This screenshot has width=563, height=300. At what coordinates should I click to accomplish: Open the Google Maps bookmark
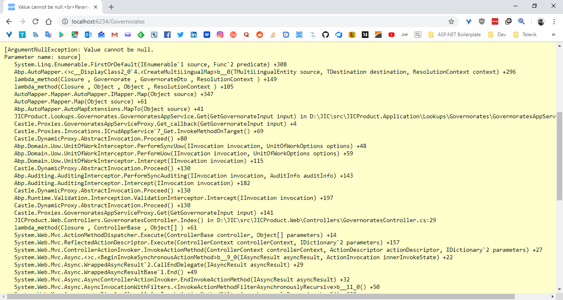pos(75,34)
